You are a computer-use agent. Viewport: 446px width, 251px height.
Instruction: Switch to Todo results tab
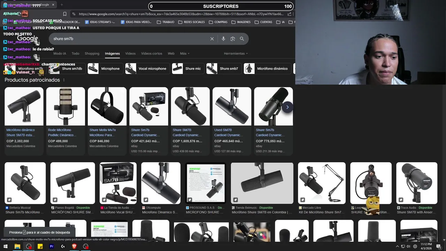click(75, 53)
